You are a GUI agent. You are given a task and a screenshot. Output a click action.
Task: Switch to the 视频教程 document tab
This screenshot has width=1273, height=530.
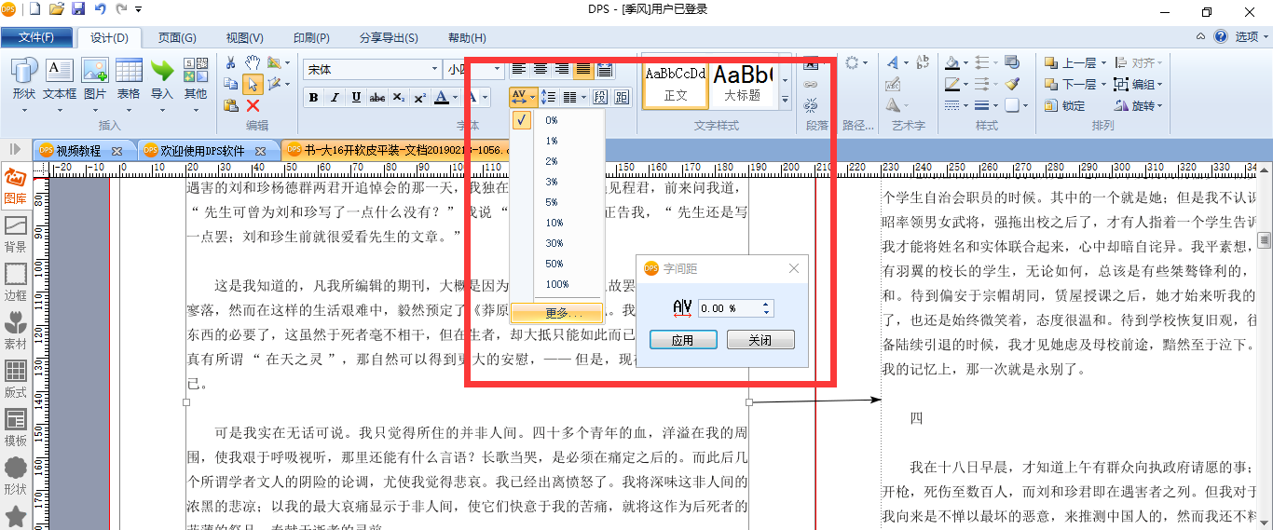tap(78, 150)
